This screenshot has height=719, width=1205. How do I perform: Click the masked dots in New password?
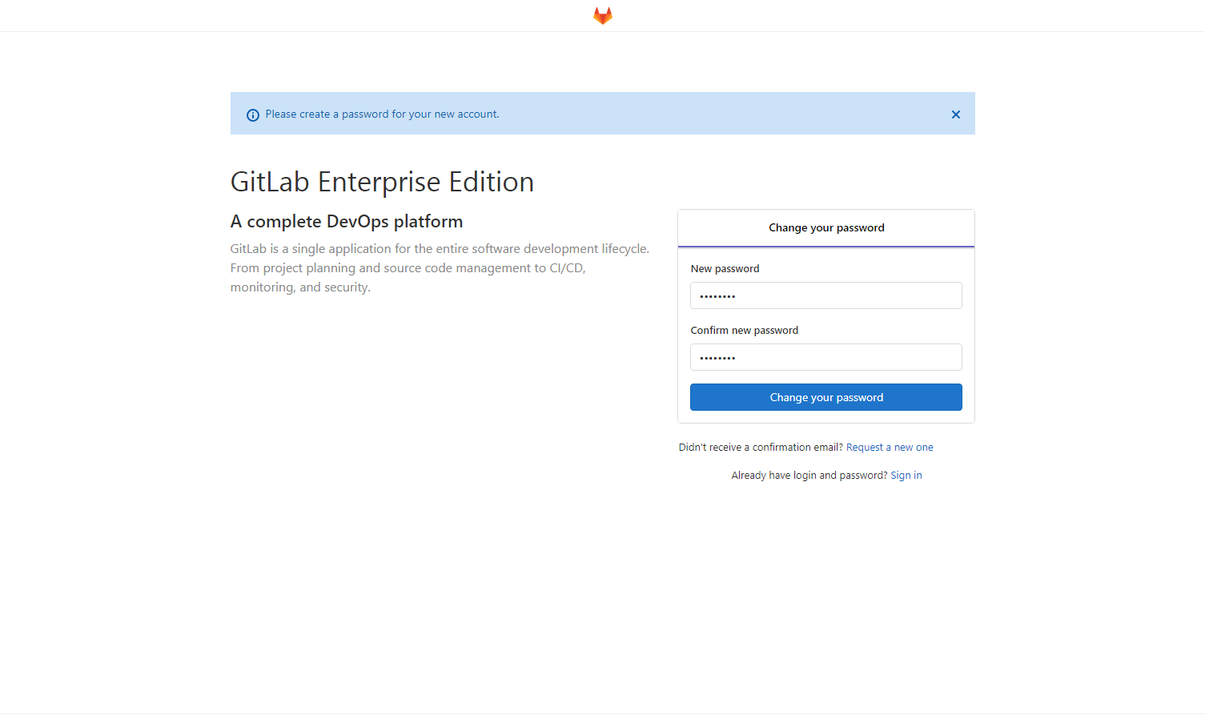pyautogui.click(x=717, y=296)
